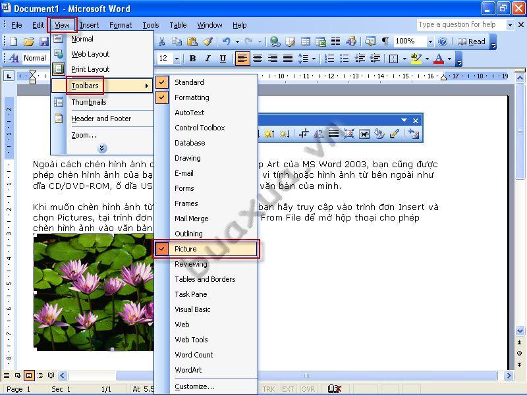Viewport: 527px width, 395px height.
Task: Click the vertical scrollbar down arrow
Action: (x=520, y=331)
